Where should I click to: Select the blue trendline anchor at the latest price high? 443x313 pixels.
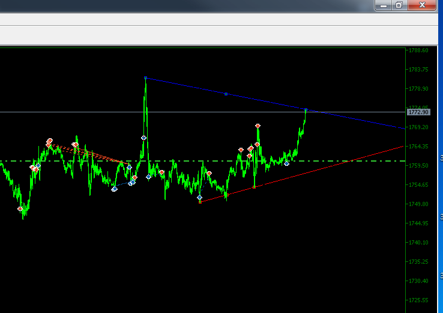click(x=306, y=110)
